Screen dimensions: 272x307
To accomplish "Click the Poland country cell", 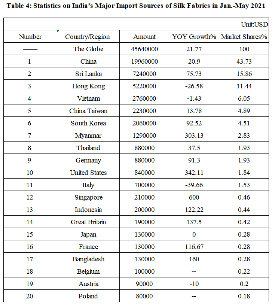I will [x=88, y=296].
